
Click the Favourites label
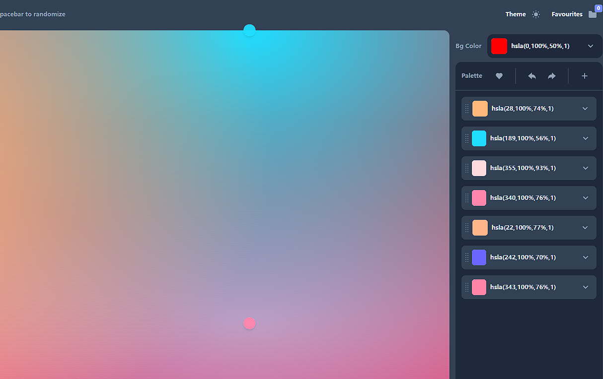567,14
